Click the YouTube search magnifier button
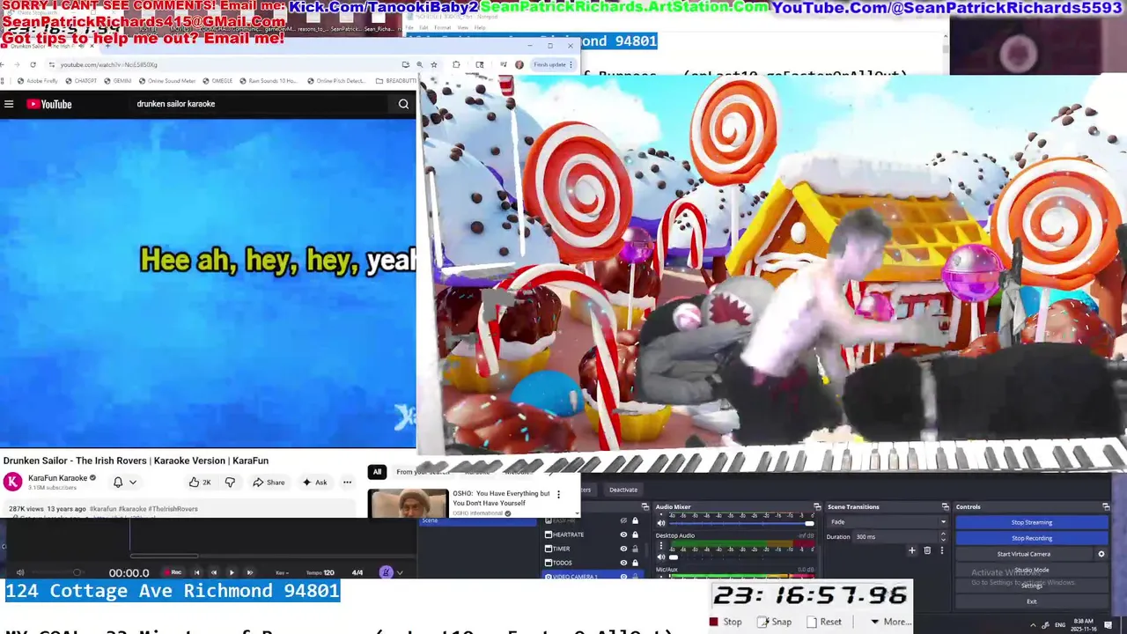The width and height of the screenshot is (1127, 634). 403,104
